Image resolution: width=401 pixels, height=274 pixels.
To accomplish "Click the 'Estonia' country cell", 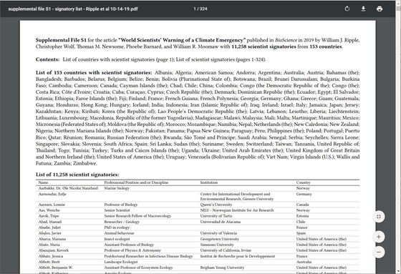I will [302, 216].
